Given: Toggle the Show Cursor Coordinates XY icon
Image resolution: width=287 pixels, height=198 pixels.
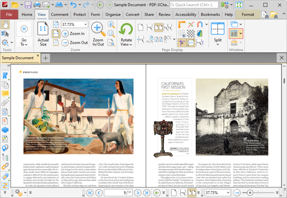Looking at the screenshot, I should (x=191, y=43).
